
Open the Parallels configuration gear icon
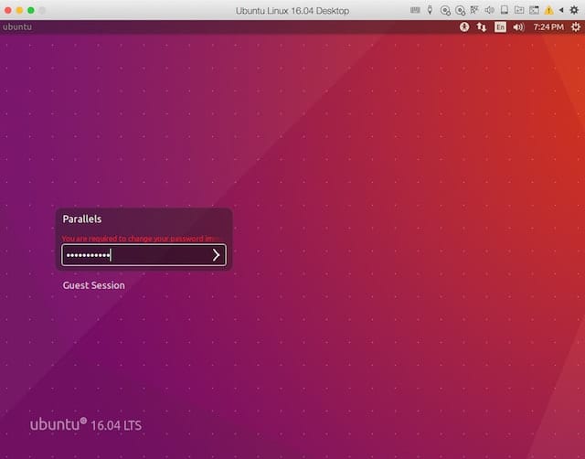click(x=573, y=10)
